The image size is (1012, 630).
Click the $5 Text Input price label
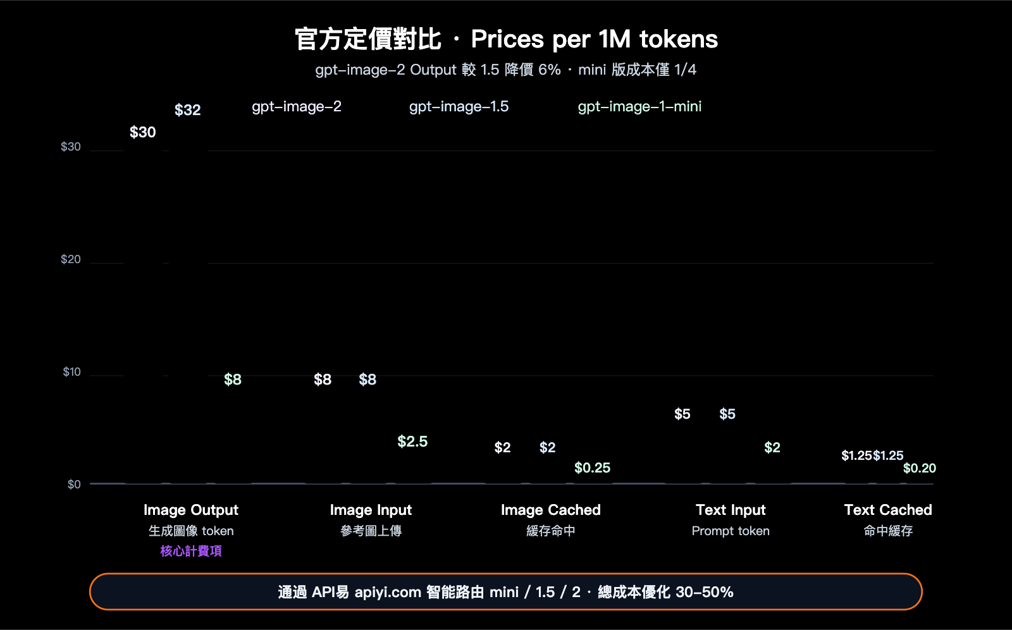(682, 414)
